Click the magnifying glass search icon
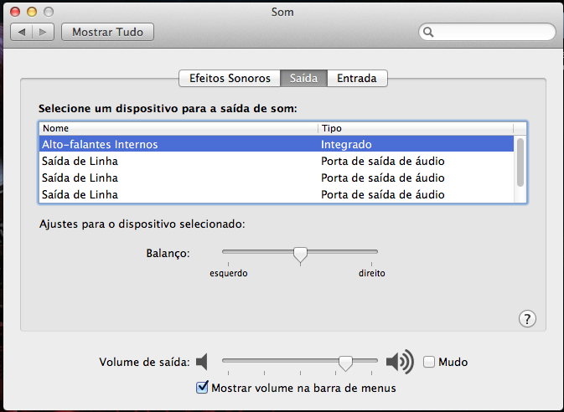564x412 pixels. [429, 33]
